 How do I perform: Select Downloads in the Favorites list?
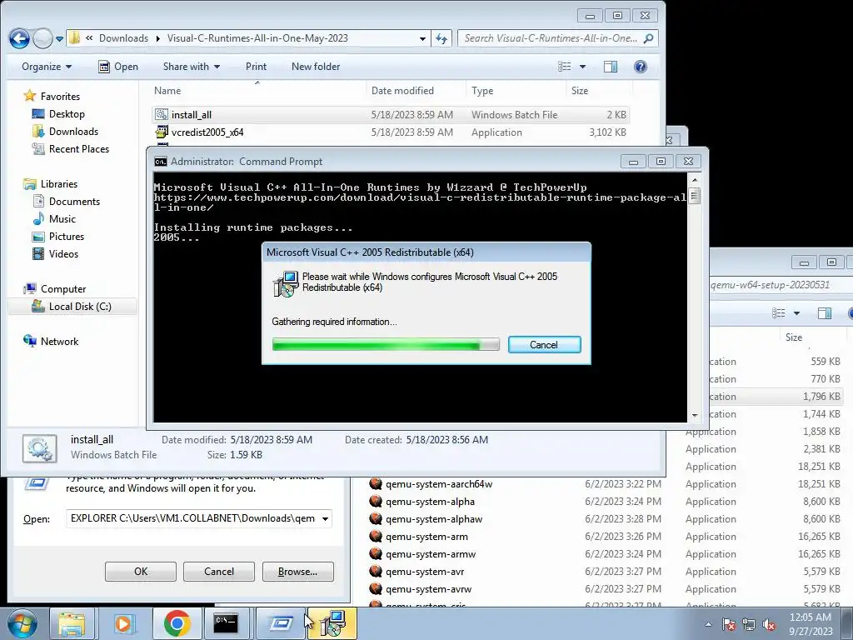pyautogui.click(x=73, y=131)
